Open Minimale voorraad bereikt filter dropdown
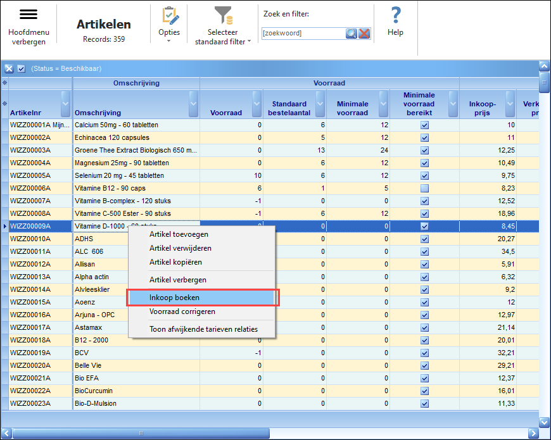Viewport: 551px width, 440px height. [453, 104]
